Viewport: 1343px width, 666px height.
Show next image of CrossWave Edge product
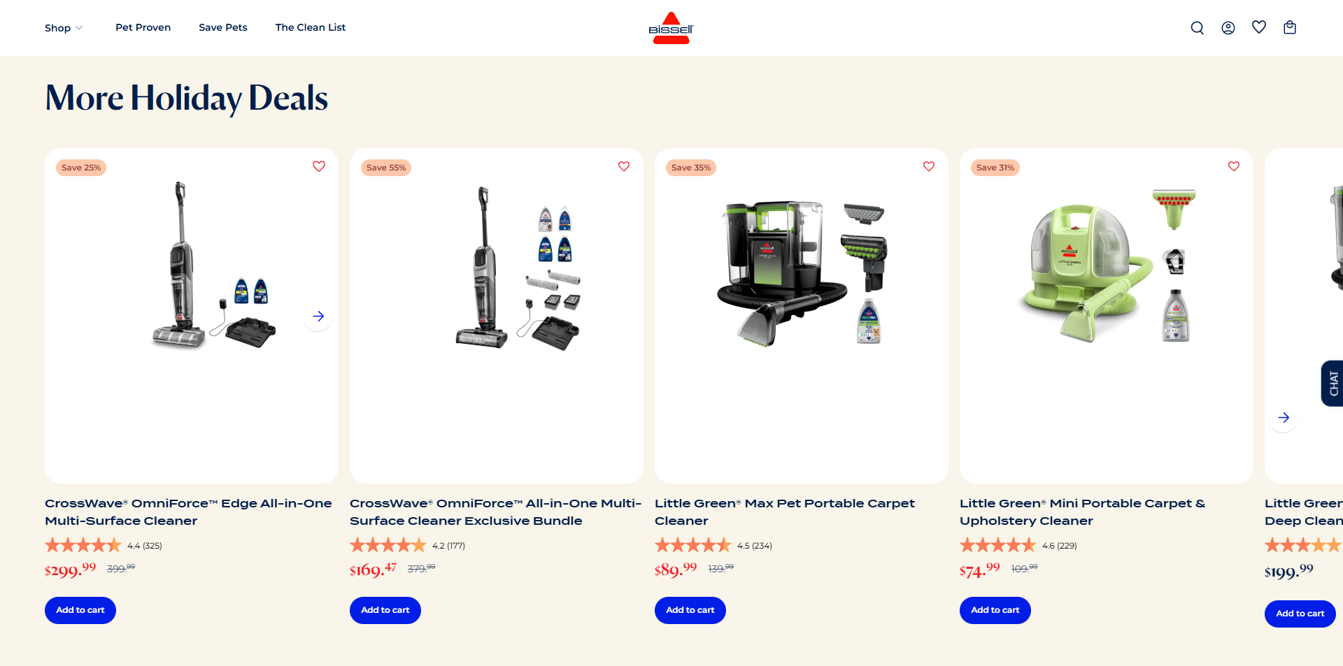(x=318, y=316)
